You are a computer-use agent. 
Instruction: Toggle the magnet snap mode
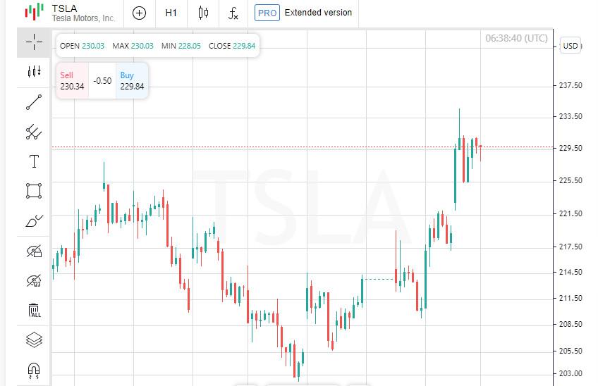coord(34,370)
